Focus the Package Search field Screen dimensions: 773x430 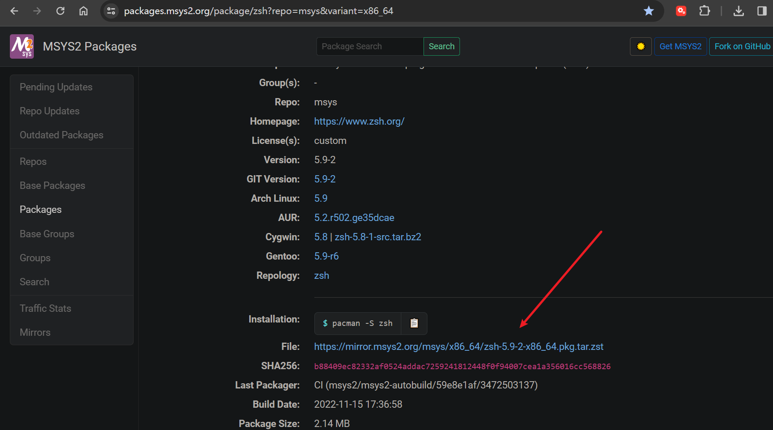(x=370, y=46)
